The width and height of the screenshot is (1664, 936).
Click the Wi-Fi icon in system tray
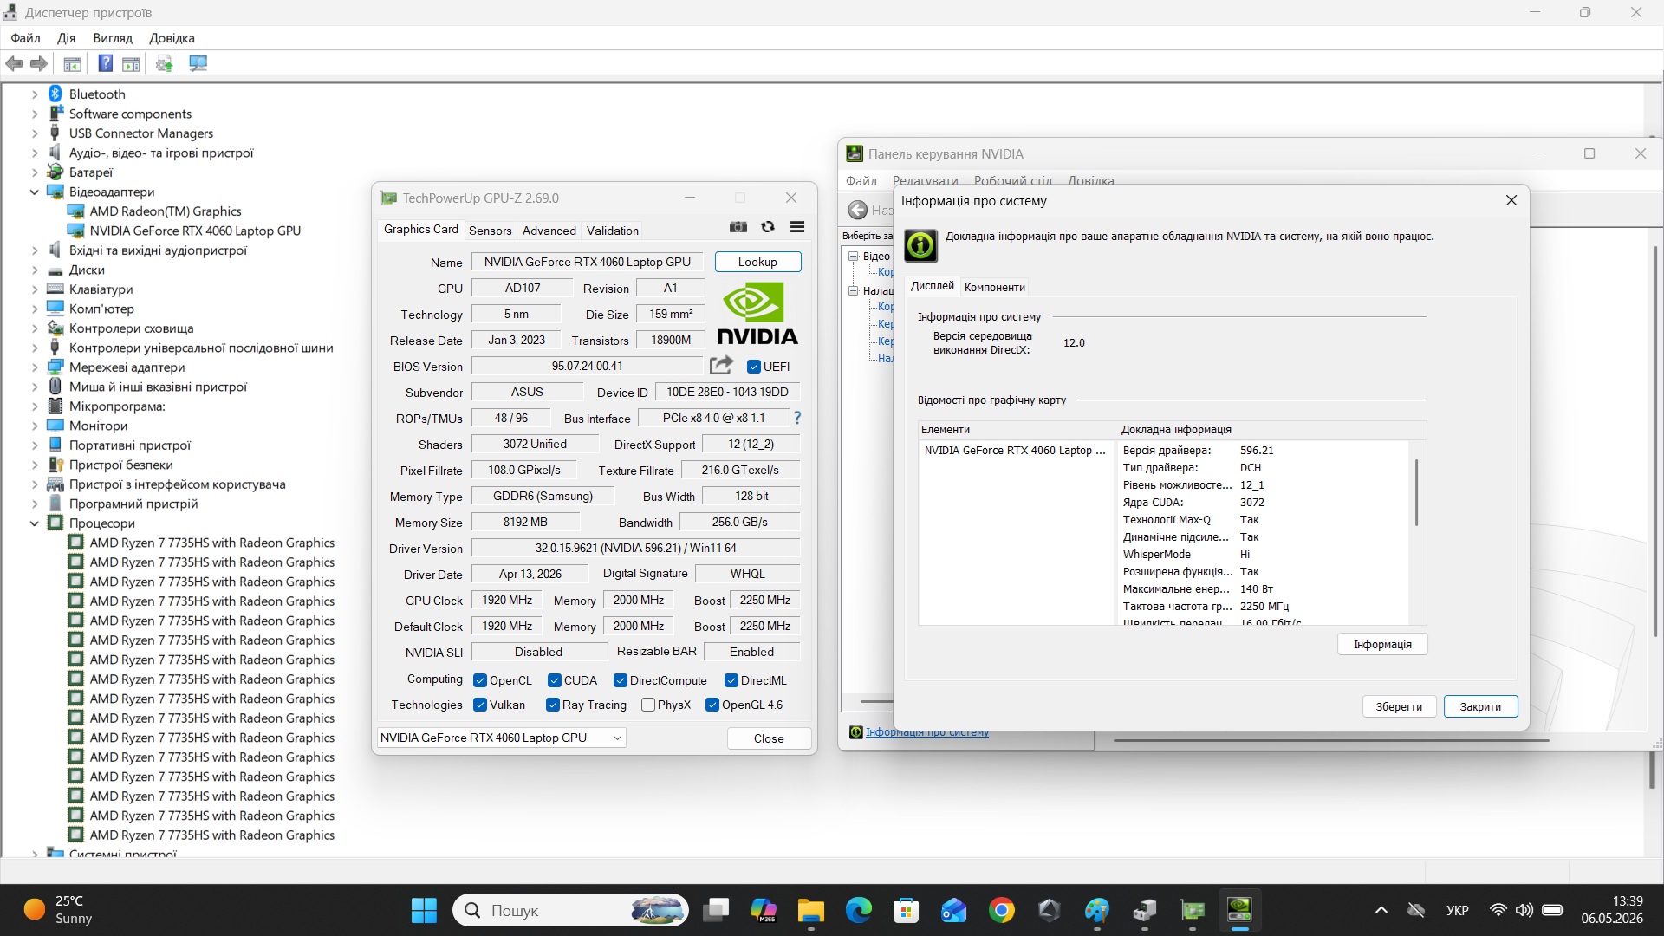[x=1498, y=910]
